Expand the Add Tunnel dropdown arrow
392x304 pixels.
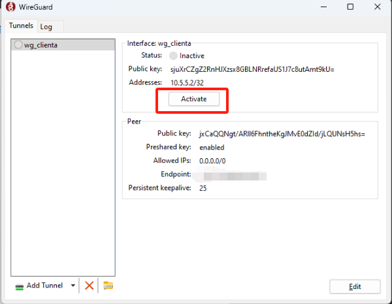click(73, 286)
